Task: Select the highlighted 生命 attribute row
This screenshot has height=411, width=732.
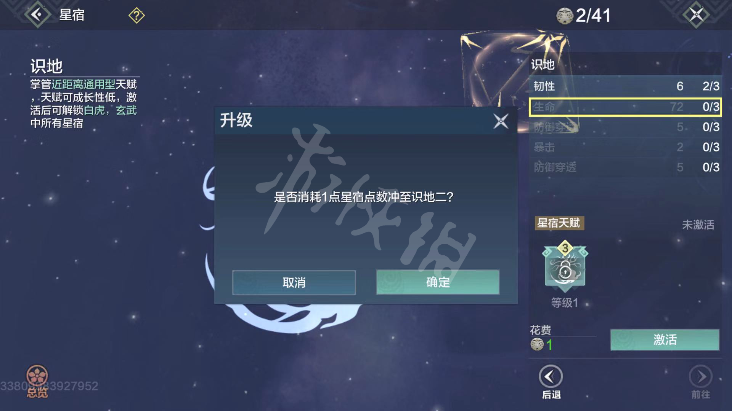Action: 625,107
